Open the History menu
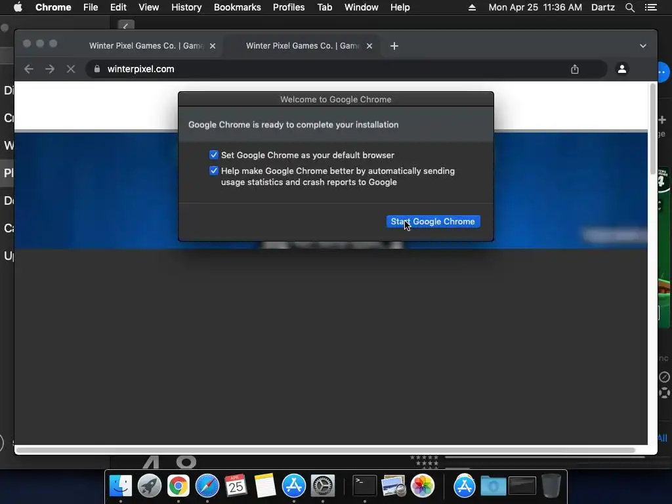Image resolution: width=672 pixels, height=504 pixels. point(186,7)
